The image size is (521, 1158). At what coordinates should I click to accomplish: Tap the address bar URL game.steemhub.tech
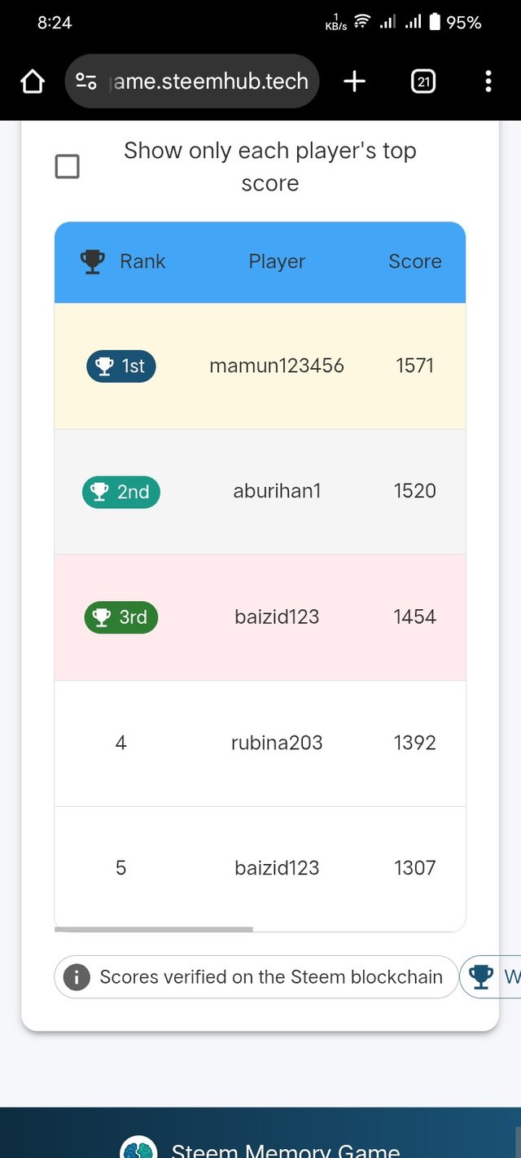pos(208,81)
